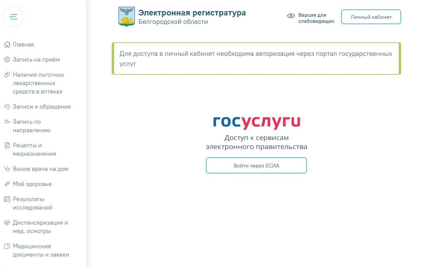Click the plus icon beside Запись на приём
Image resolution: width=423 pixels, height=267 pixels.
tap(7, 60)
